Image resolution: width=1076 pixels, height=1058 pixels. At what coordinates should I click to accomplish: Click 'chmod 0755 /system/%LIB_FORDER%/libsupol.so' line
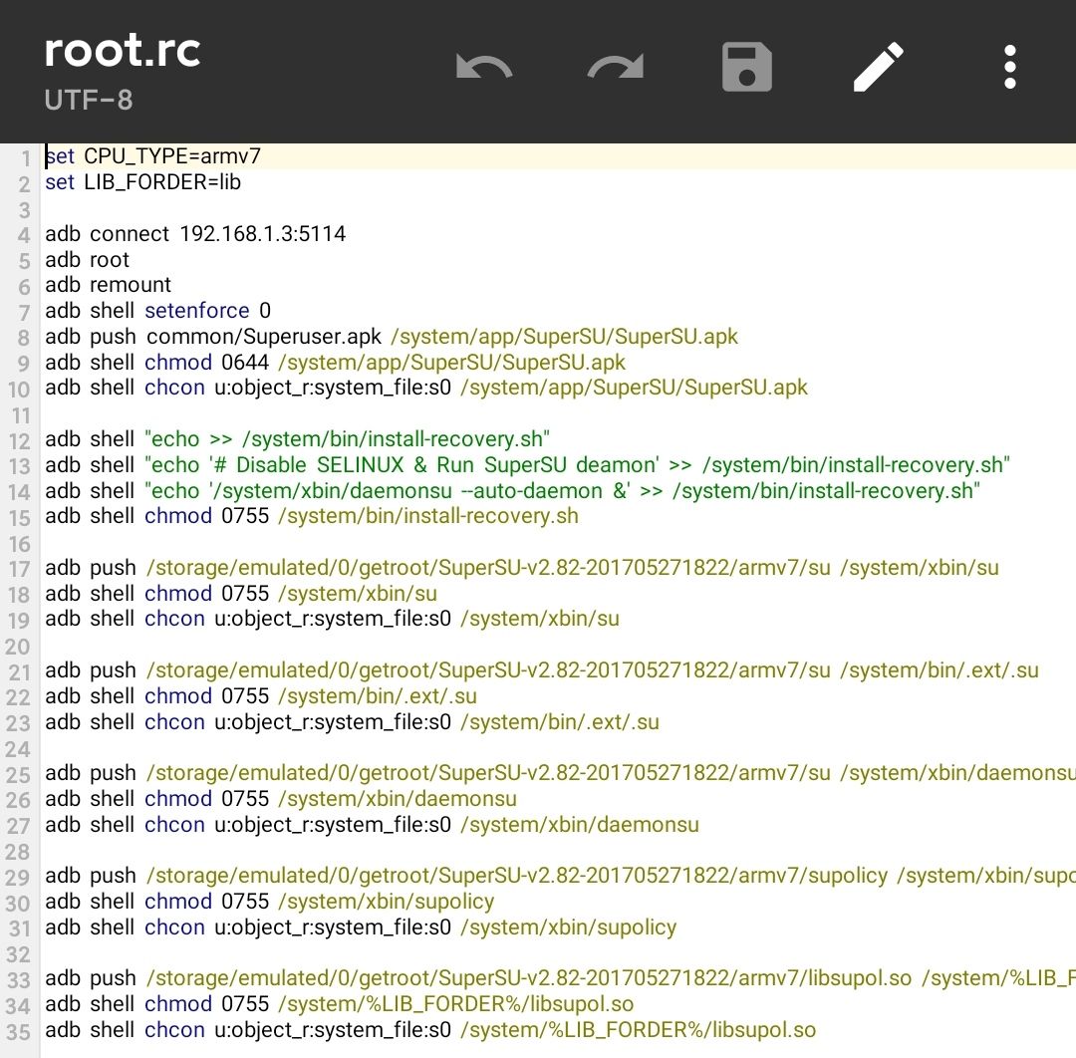339,1004
